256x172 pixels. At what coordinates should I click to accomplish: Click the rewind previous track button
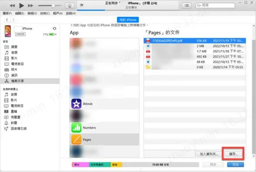tap(12, 6)
